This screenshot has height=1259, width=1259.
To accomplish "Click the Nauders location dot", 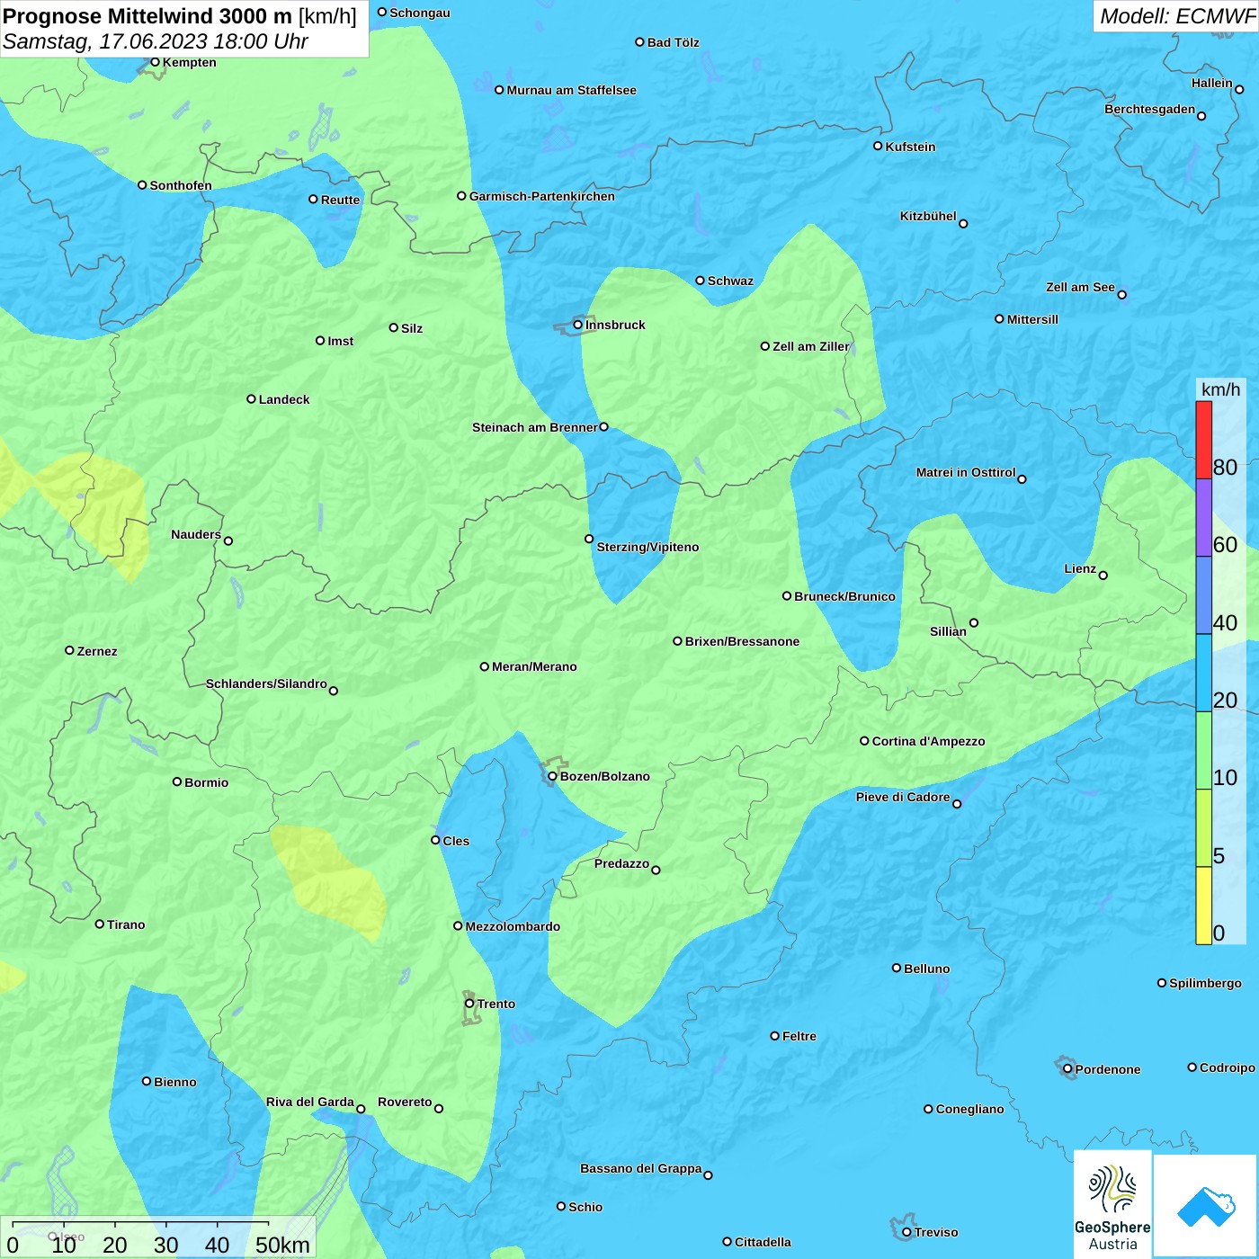I will point(228,541).
